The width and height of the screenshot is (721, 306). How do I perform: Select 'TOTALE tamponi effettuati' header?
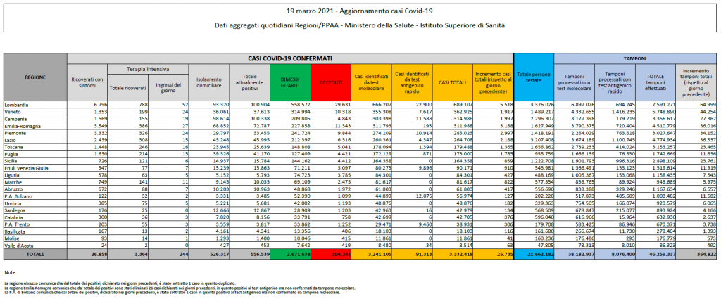tap(656, 82)
